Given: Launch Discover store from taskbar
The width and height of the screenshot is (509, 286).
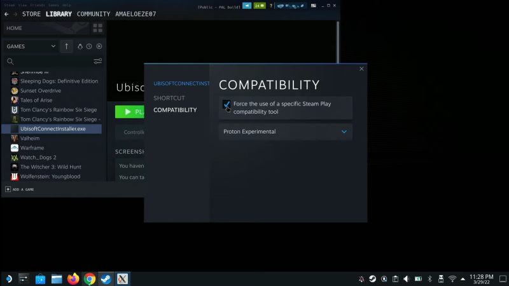Looking at the screenshot, I should coord(40,279).
